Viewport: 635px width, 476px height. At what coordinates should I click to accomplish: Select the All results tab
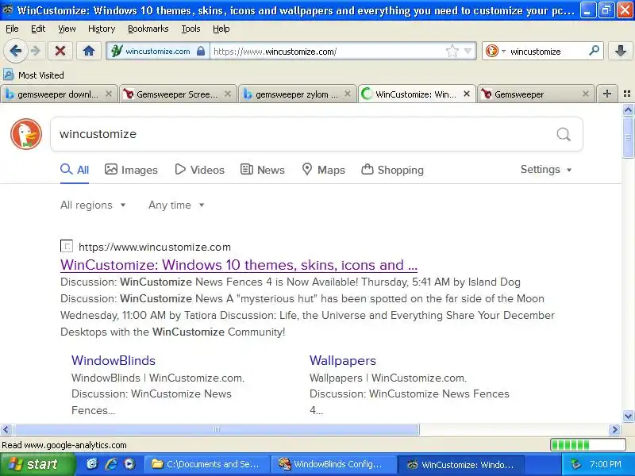75,170
